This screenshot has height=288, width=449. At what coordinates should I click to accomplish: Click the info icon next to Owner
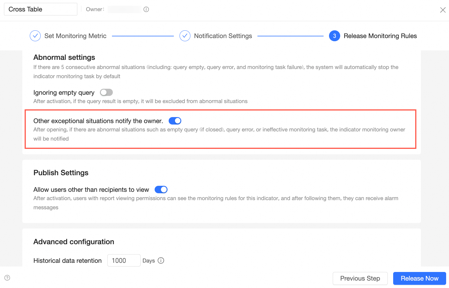pyautogui.click(x=146, y=9)
